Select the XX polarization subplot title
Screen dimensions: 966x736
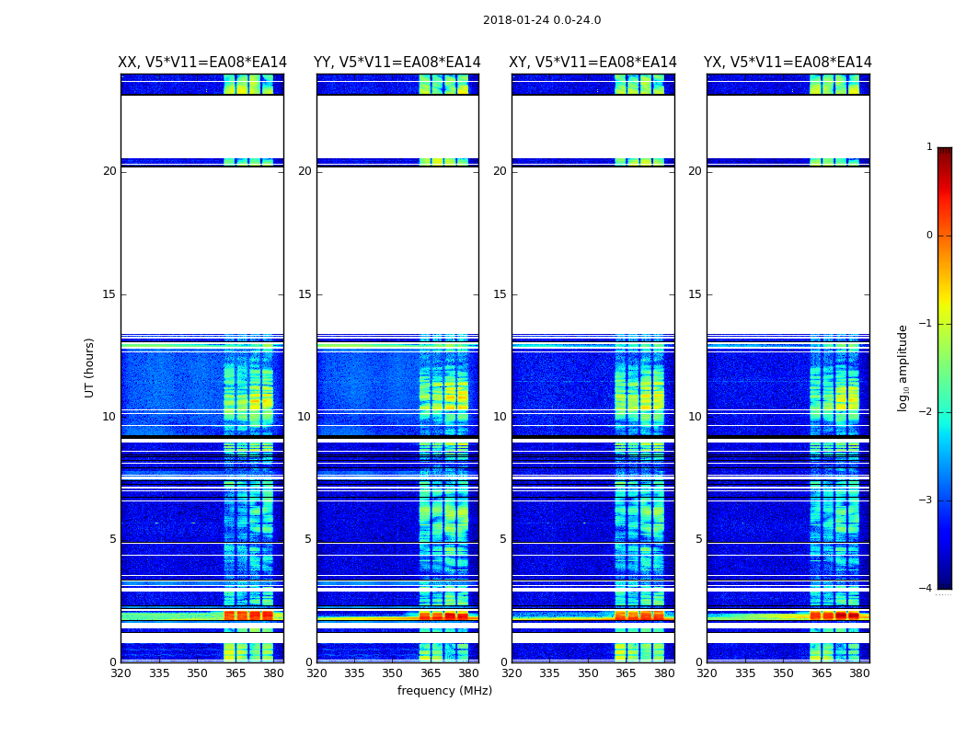pos(202,63)
